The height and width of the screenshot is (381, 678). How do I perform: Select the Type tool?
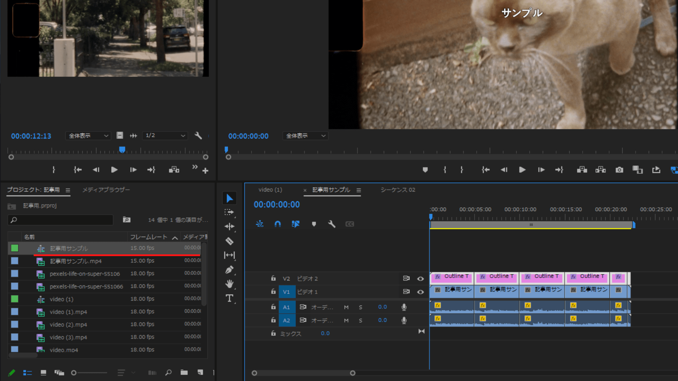pos(230,298)
